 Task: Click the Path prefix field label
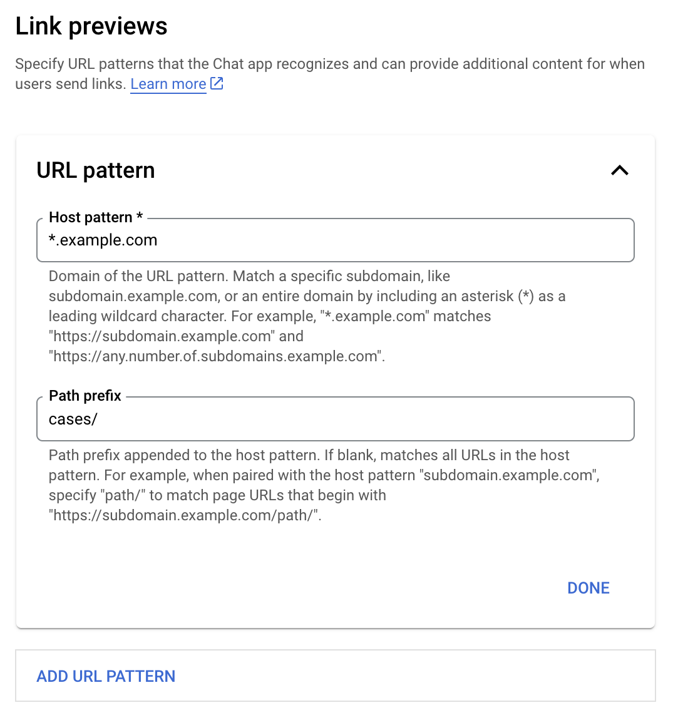pos(85,396)
